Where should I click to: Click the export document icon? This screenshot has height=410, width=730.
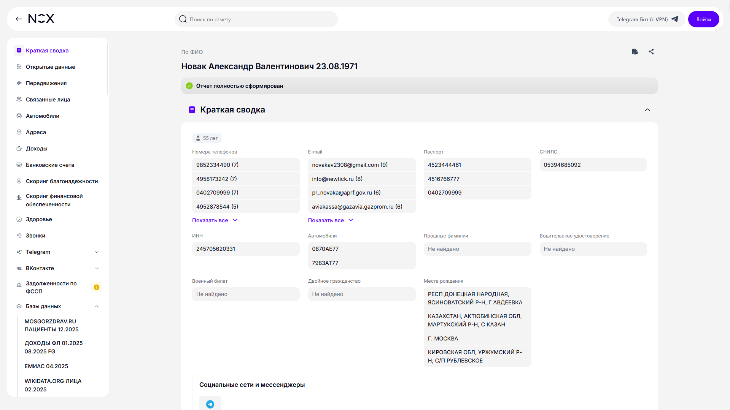pos(635,52)
